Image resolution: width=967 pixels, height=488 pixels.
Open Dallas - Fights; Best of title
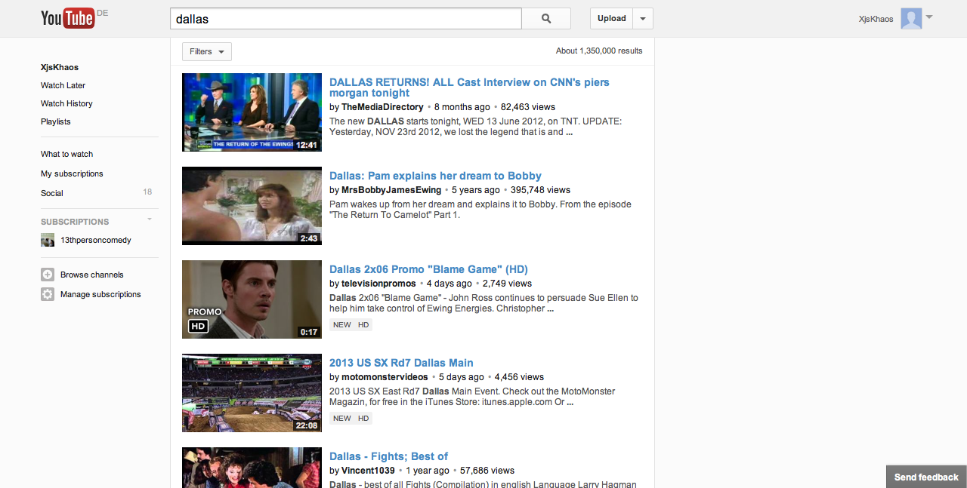388,456
